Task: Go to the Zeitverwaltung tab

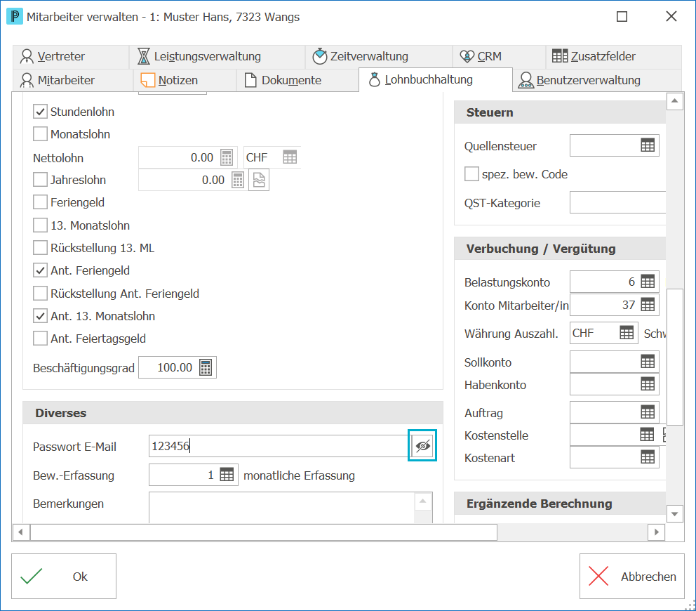Action: click(379, 56)
